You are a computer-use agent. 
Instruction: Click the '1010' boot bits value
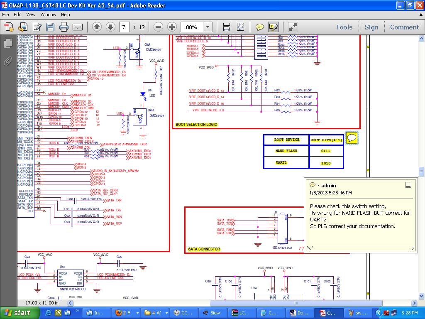point(325,163)
